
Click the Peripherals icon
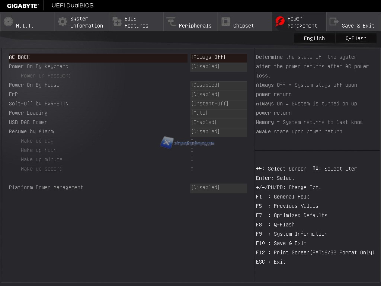[171, 22]
